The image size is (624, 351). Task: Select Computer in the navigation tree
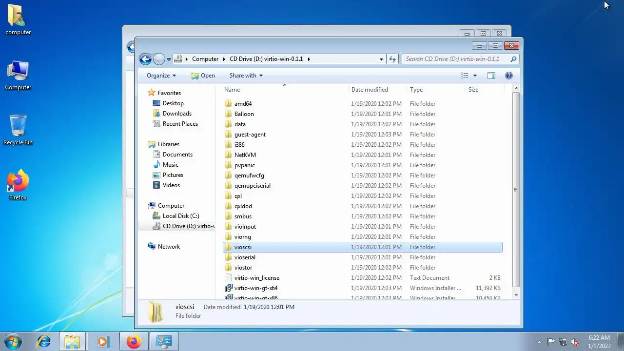coord(171,206)
